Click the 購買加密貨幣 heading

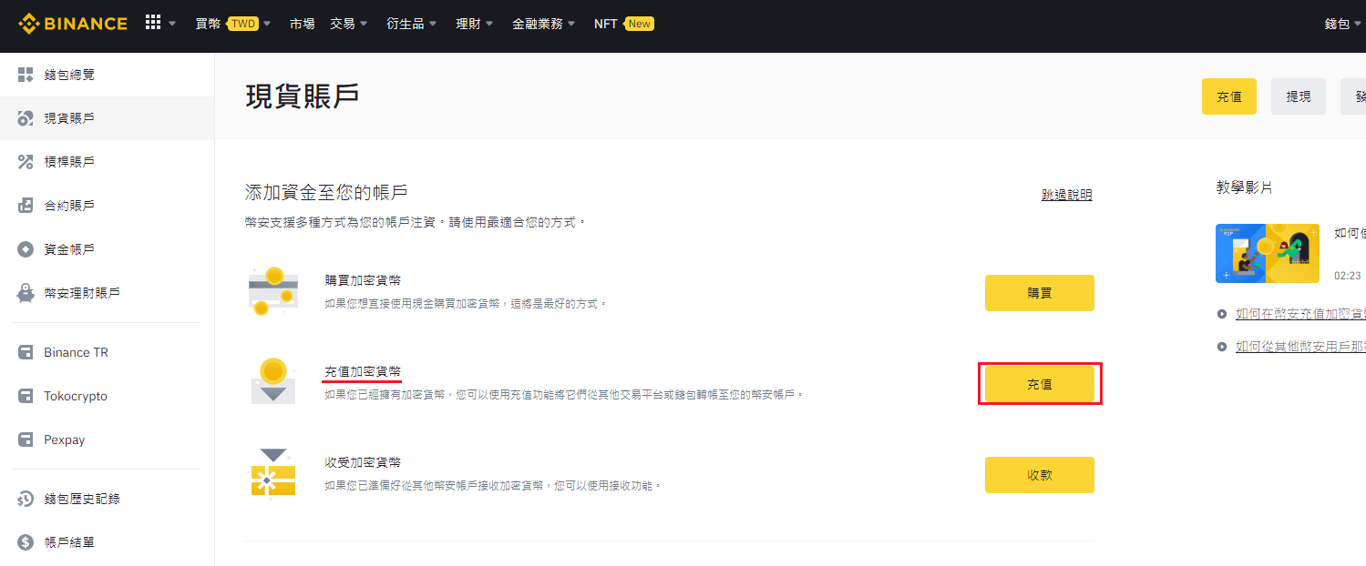363,280
